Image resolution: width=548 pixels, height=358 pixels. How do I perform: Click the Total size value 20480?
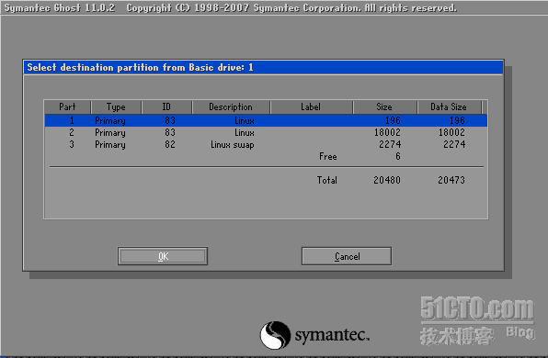tap(387, 180)
